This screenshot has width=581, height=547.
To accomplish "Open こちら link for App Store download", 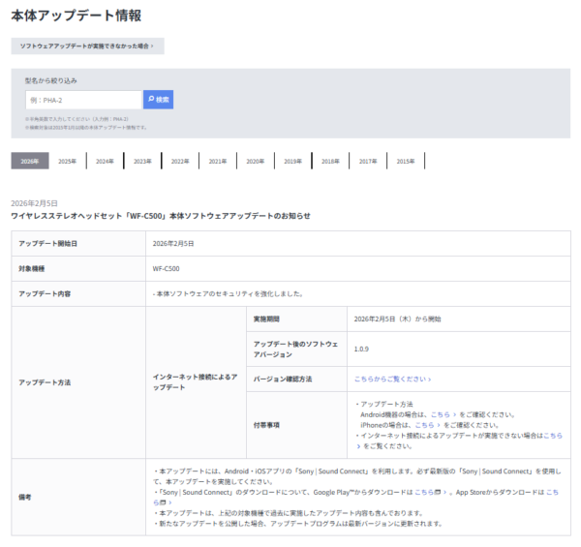I will point(552,492).
